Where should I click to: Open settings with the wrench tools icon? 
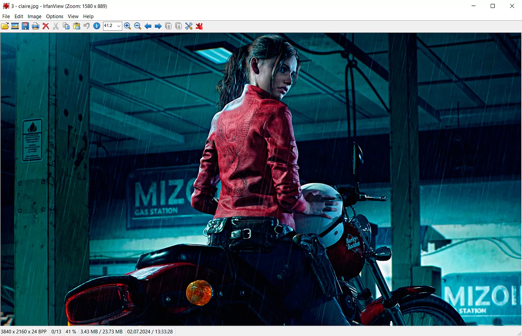(x=189, y=26)
